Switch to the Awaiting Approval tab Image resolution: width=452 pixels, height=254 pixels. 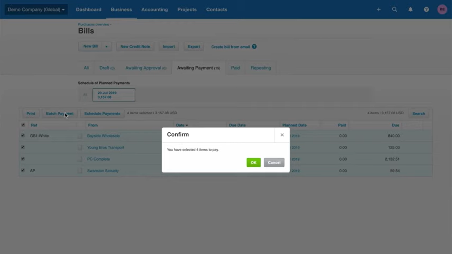[146, 68]
